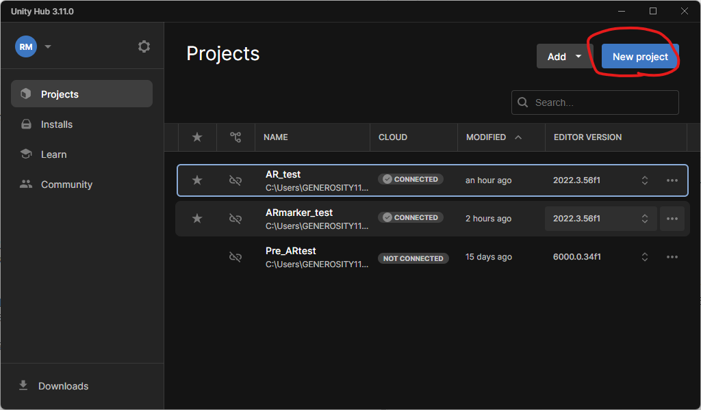701x410 pixels.
Task: Sort by the favorites star column header
Action: [197, 137]
